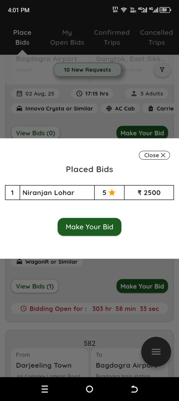Tap the calendar icon beside 02 Aug, 25
Screen dimensions: 179x401
(x=19, y=93)
